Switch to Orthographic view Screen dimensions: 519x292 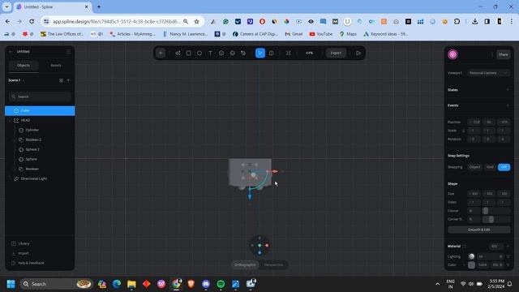click(x=245, y=265)
